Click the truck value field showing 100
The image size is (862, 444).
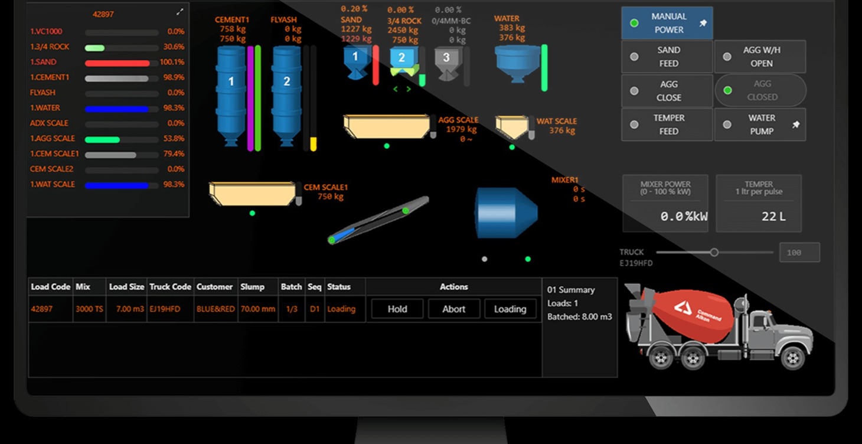click(x=799, y=252)
